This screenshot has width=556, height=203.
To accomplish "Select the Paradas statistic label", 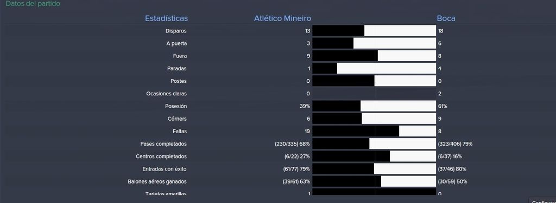I will (177, 69).
